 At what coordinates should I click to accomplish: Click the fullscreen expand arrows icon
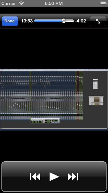point(98,21)
